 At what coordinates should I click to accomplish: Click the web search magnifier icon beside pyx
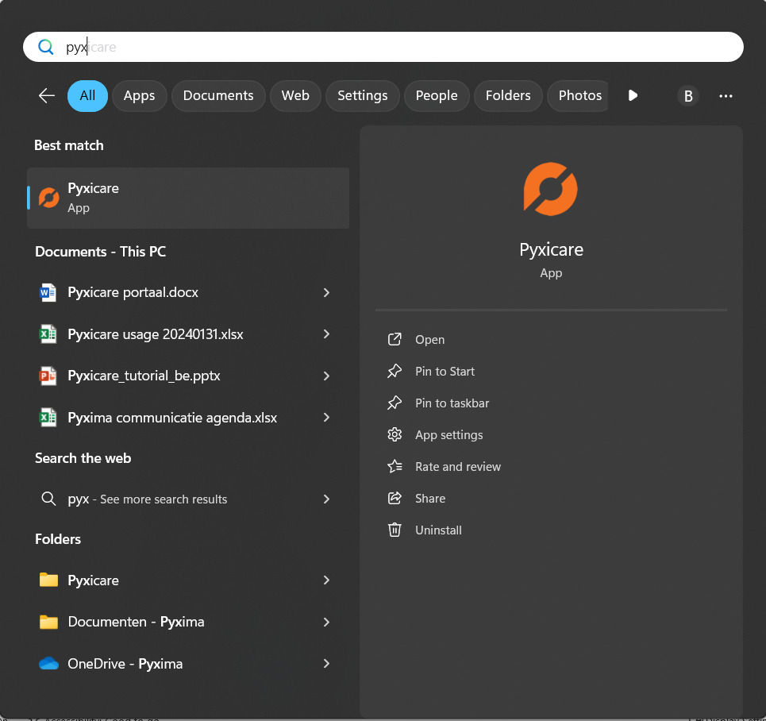48,499
